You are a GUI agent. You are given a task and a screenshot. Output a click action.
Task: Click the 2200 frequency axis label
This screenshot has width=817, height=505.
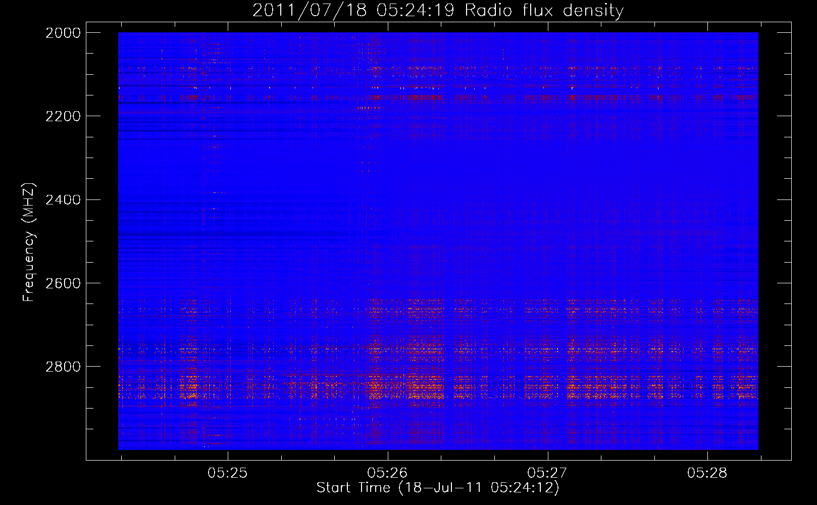click(x=63, y=116)
